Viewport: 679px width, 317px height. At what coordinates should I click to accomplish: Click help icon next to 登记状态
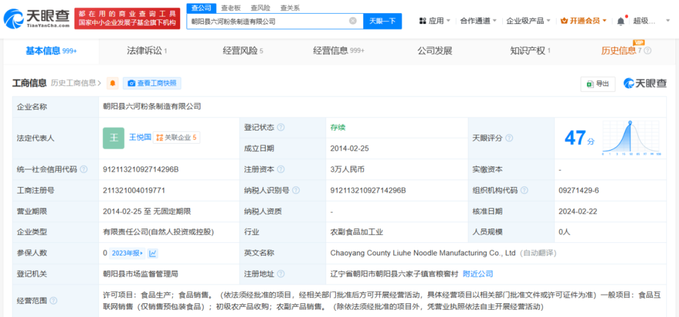point(281,127)
